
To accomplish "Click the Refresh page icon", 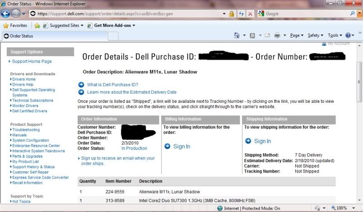I will (241, 14).
